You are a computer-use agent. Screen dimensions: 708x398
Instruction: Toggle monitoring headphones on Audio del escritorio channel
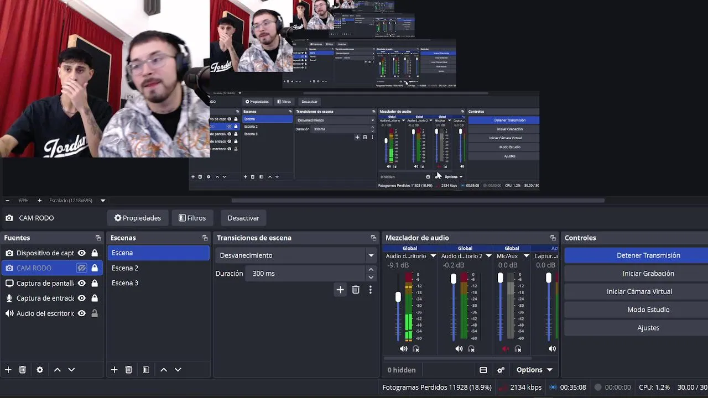click(x=417, y=349)
